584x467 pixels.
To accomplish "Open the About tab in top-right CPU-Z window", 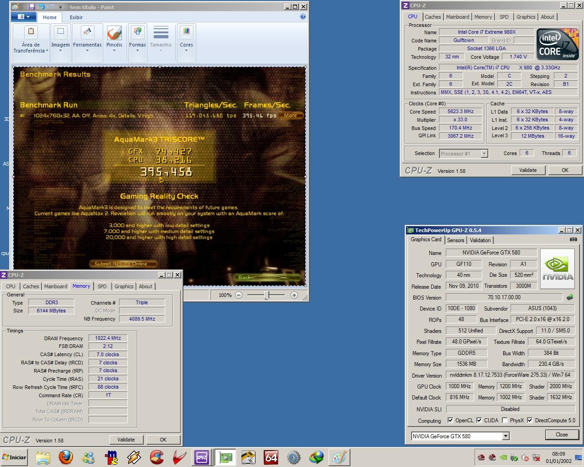I will click(x=547, y=17).
